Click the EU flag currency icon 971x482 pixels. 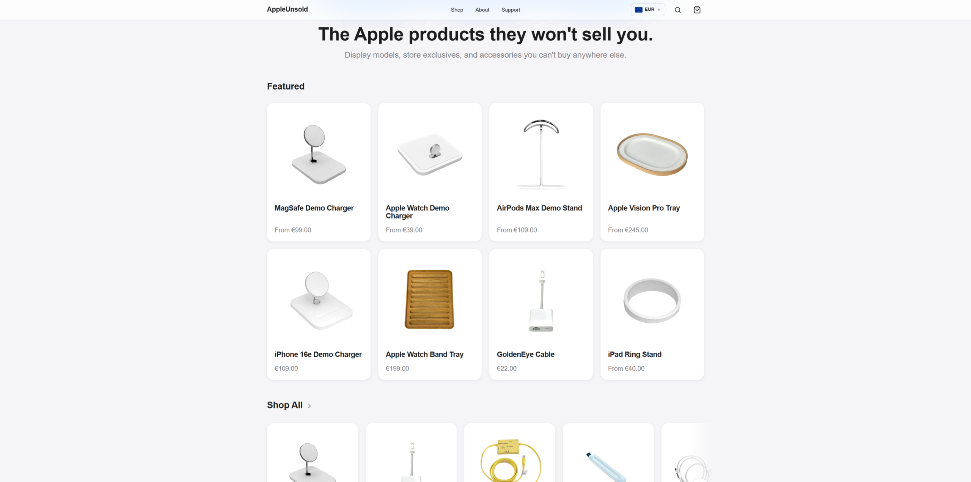[x=639, y=10]
